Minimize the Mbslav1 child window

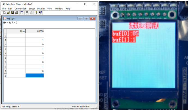point(80,18)
